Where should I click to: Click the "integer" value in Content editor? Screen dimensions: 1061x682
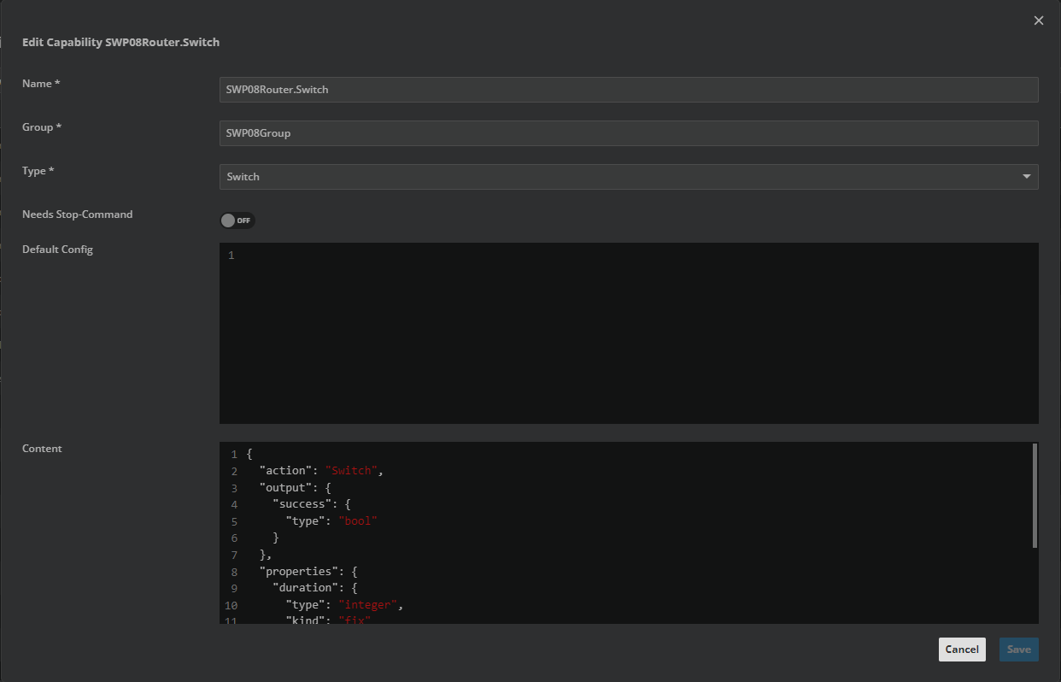[367, 604]
